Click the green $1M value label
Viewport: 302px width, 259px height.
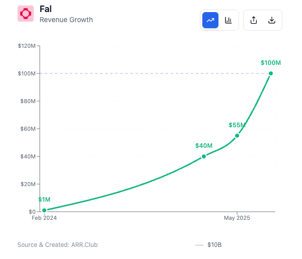pyautogui.click(x=44, y=200)
